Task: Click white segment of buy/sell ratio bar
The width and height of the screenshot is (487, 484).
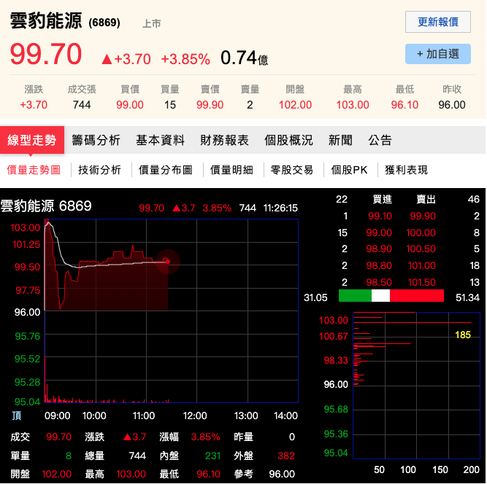Action: [380, 295]
